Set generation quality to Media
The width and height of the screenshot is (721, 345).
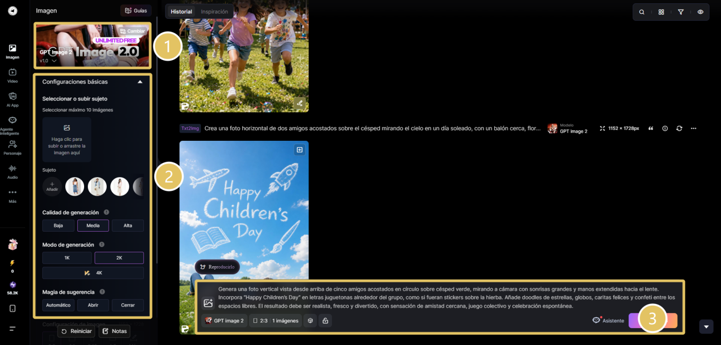(93, 225)
